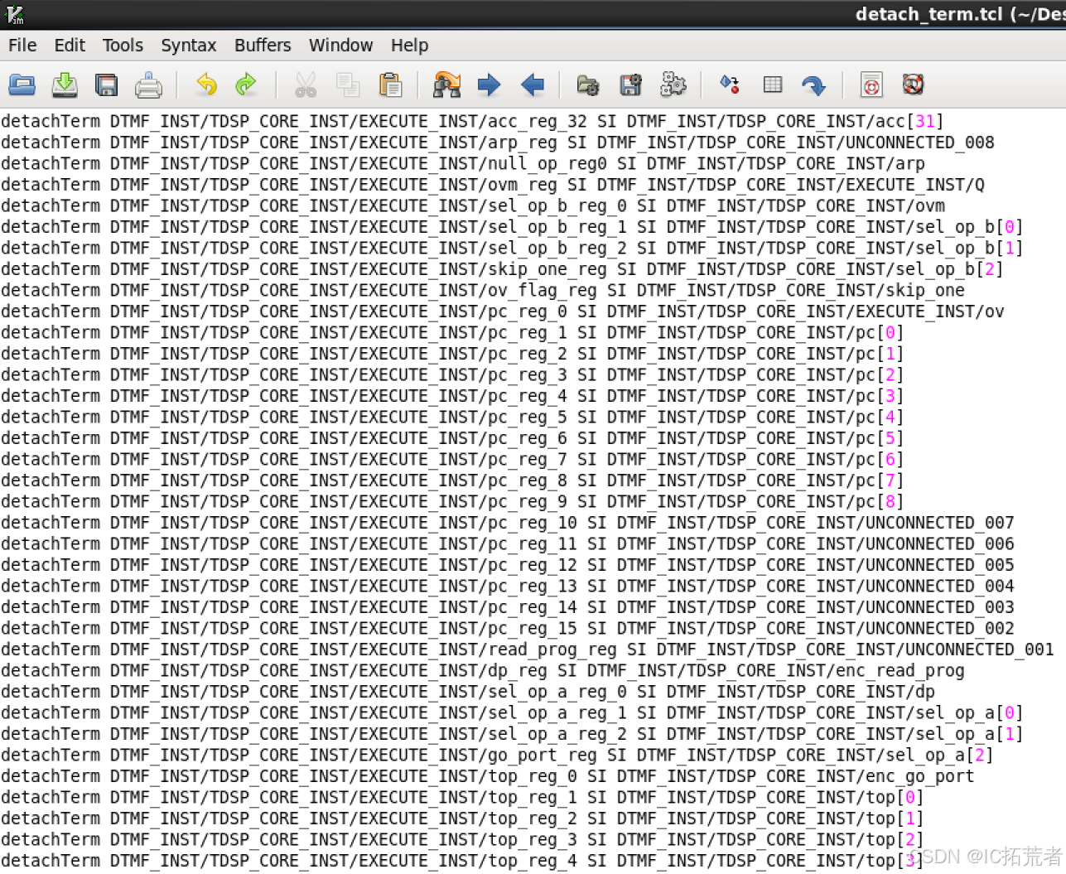Open the Tools menu
Viewport: 1066px width, 874px height.
[x=123, y=46]
